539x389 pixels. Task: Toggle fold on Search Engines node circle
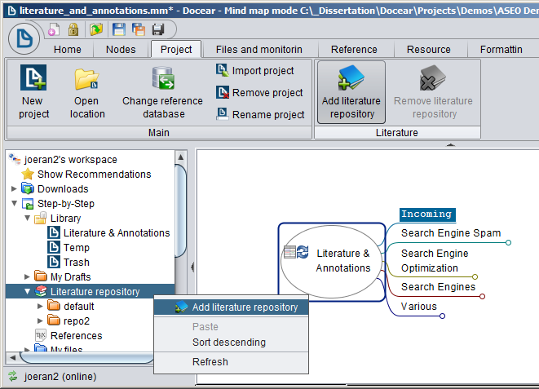482,296
